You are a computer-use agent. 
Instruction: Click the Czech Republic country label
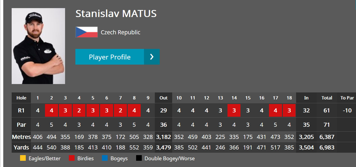tap(121, 32)
